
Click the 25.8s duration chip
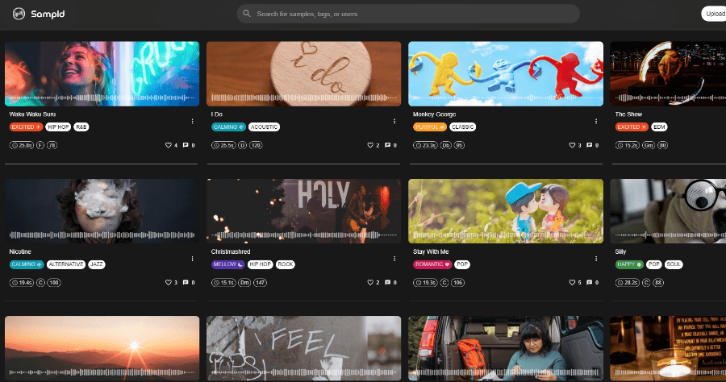(21, 145)
